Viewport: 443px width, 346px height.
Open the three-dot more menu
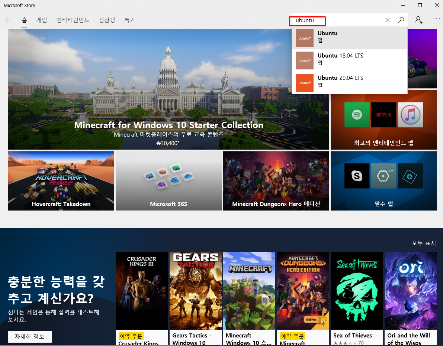click(436, 19)
